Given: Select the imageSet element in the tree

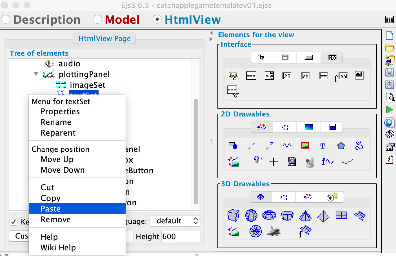Looking at the screenshot, I should (88, 85).
